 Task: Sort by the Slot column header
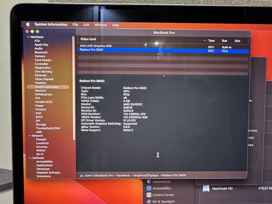tap(237, 41)
